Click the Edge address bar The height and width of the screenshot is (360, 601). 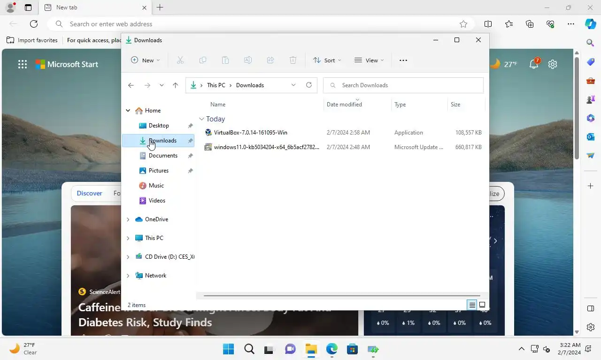click(261, 24)
